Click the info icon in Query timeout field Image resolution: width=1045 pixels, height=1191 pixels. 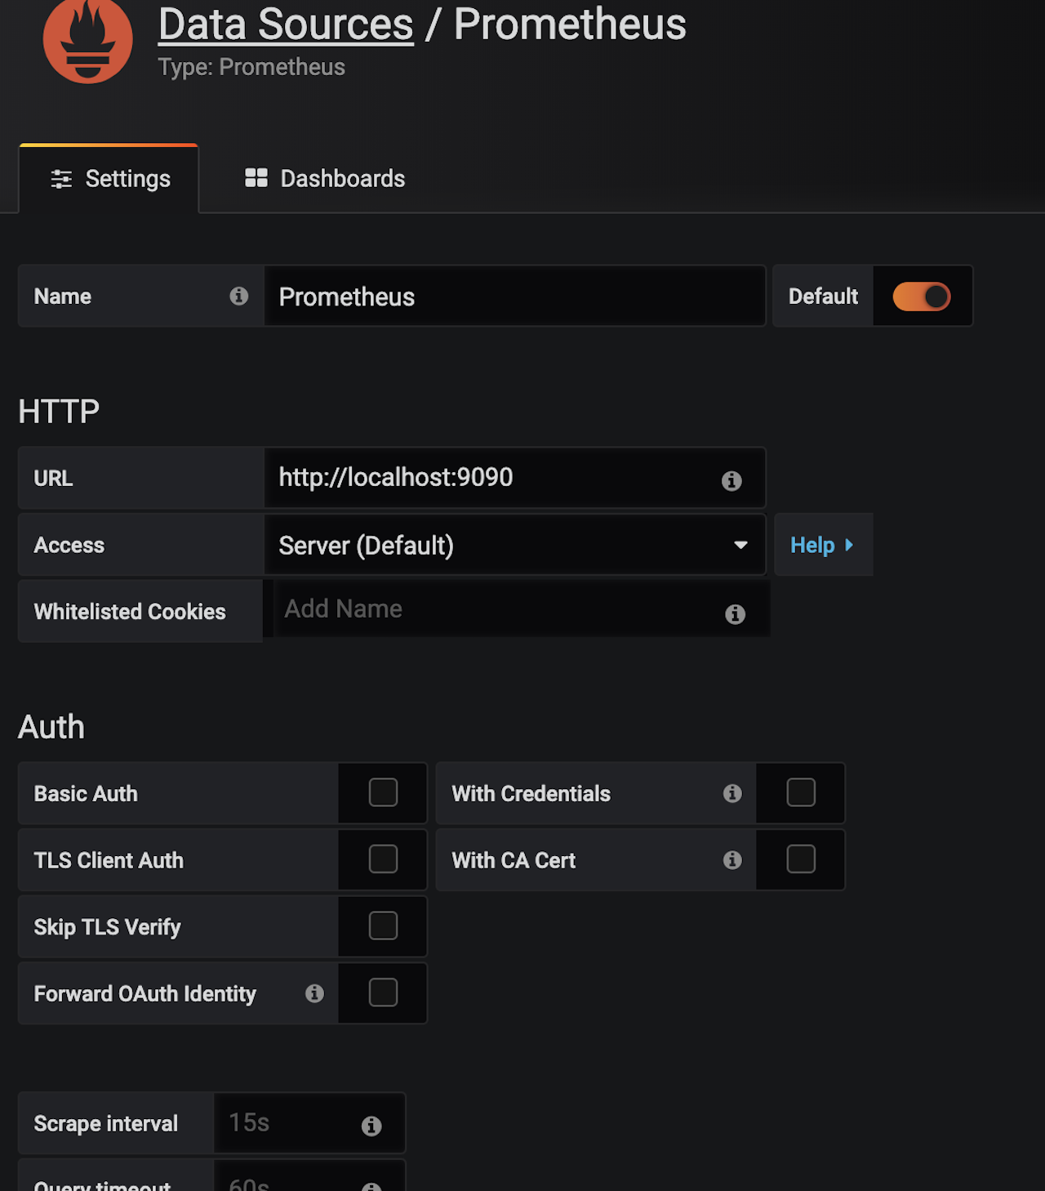point(371,1186)
